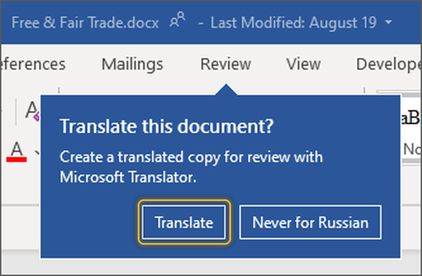Viewport: 422px width, 276px height.
Task: Open the title bar dropdown arrow
Action: pos(388,23)
